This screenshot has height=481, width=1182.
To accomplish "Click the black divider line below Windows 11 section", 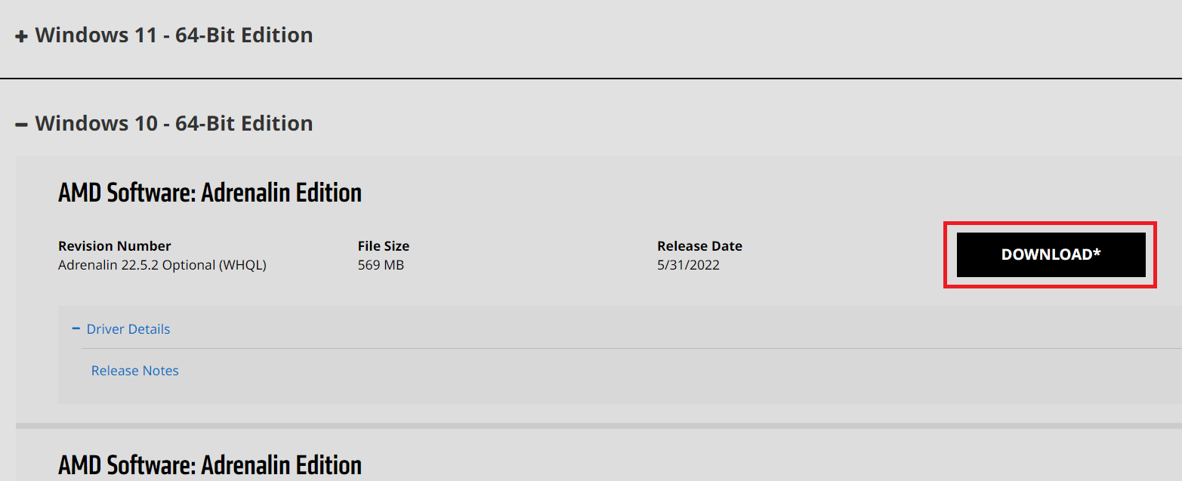I will (x=591, y=78).
